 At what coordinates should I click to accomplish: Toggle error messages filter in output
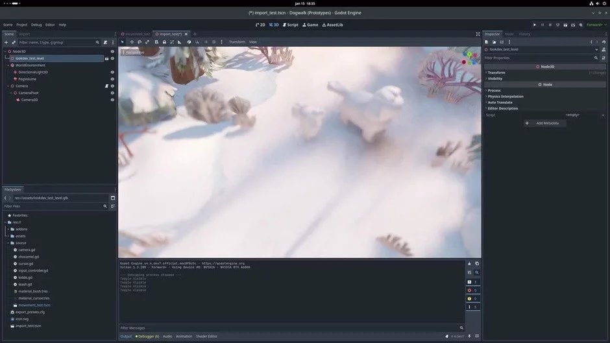coord(472,290)
